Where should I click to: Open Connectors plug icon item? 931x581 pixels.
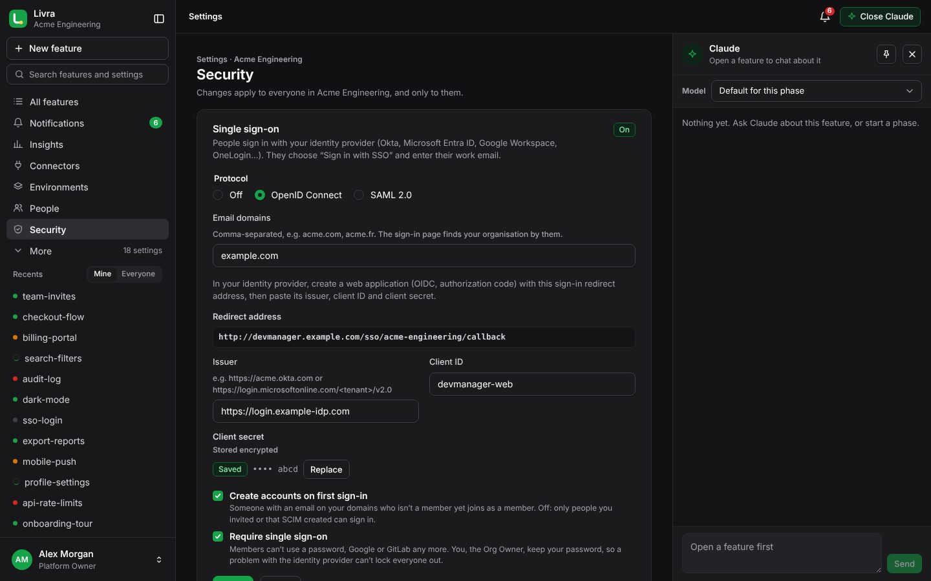87,166
